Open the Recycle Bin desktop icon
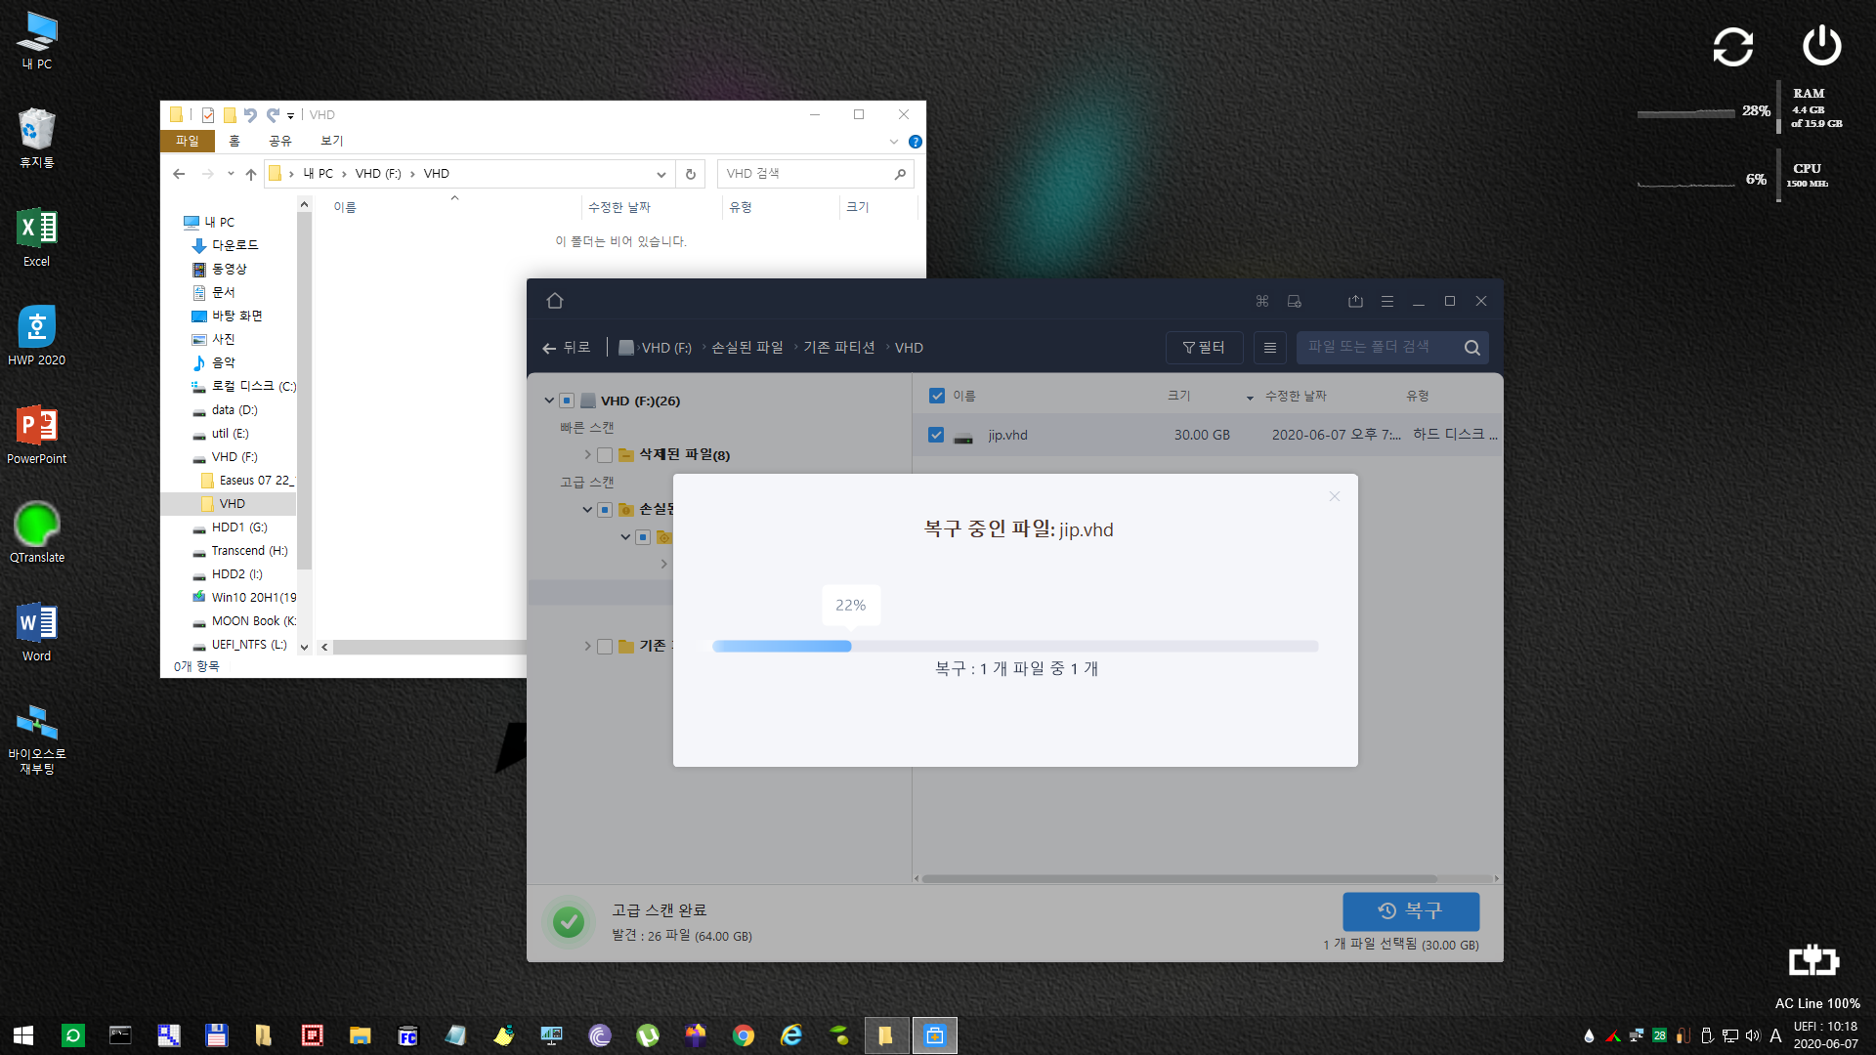Image resolution: width=1876 pixels, height=1055 pixels. click(x=36, y=139)
